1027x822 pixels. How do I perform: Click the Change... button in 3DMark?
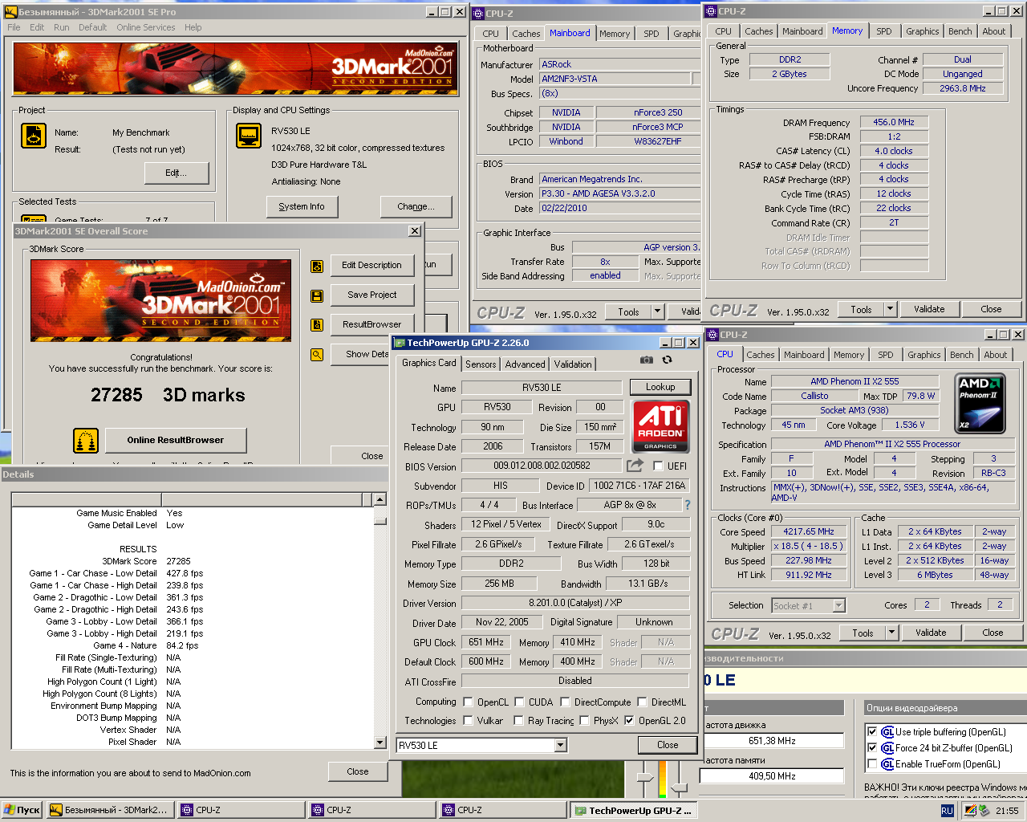point(416,206)
